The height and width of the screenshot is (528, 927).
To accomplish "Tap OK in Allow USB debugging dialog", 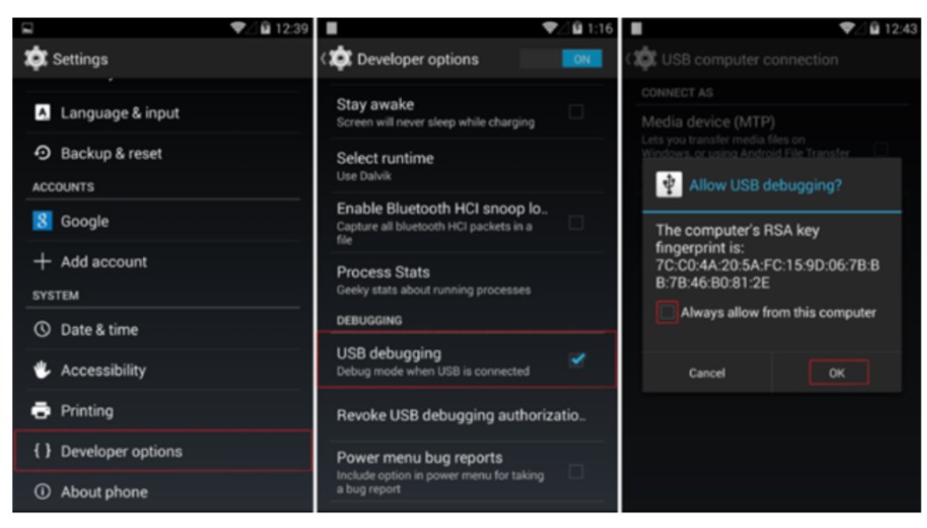I will coord(837,373).
